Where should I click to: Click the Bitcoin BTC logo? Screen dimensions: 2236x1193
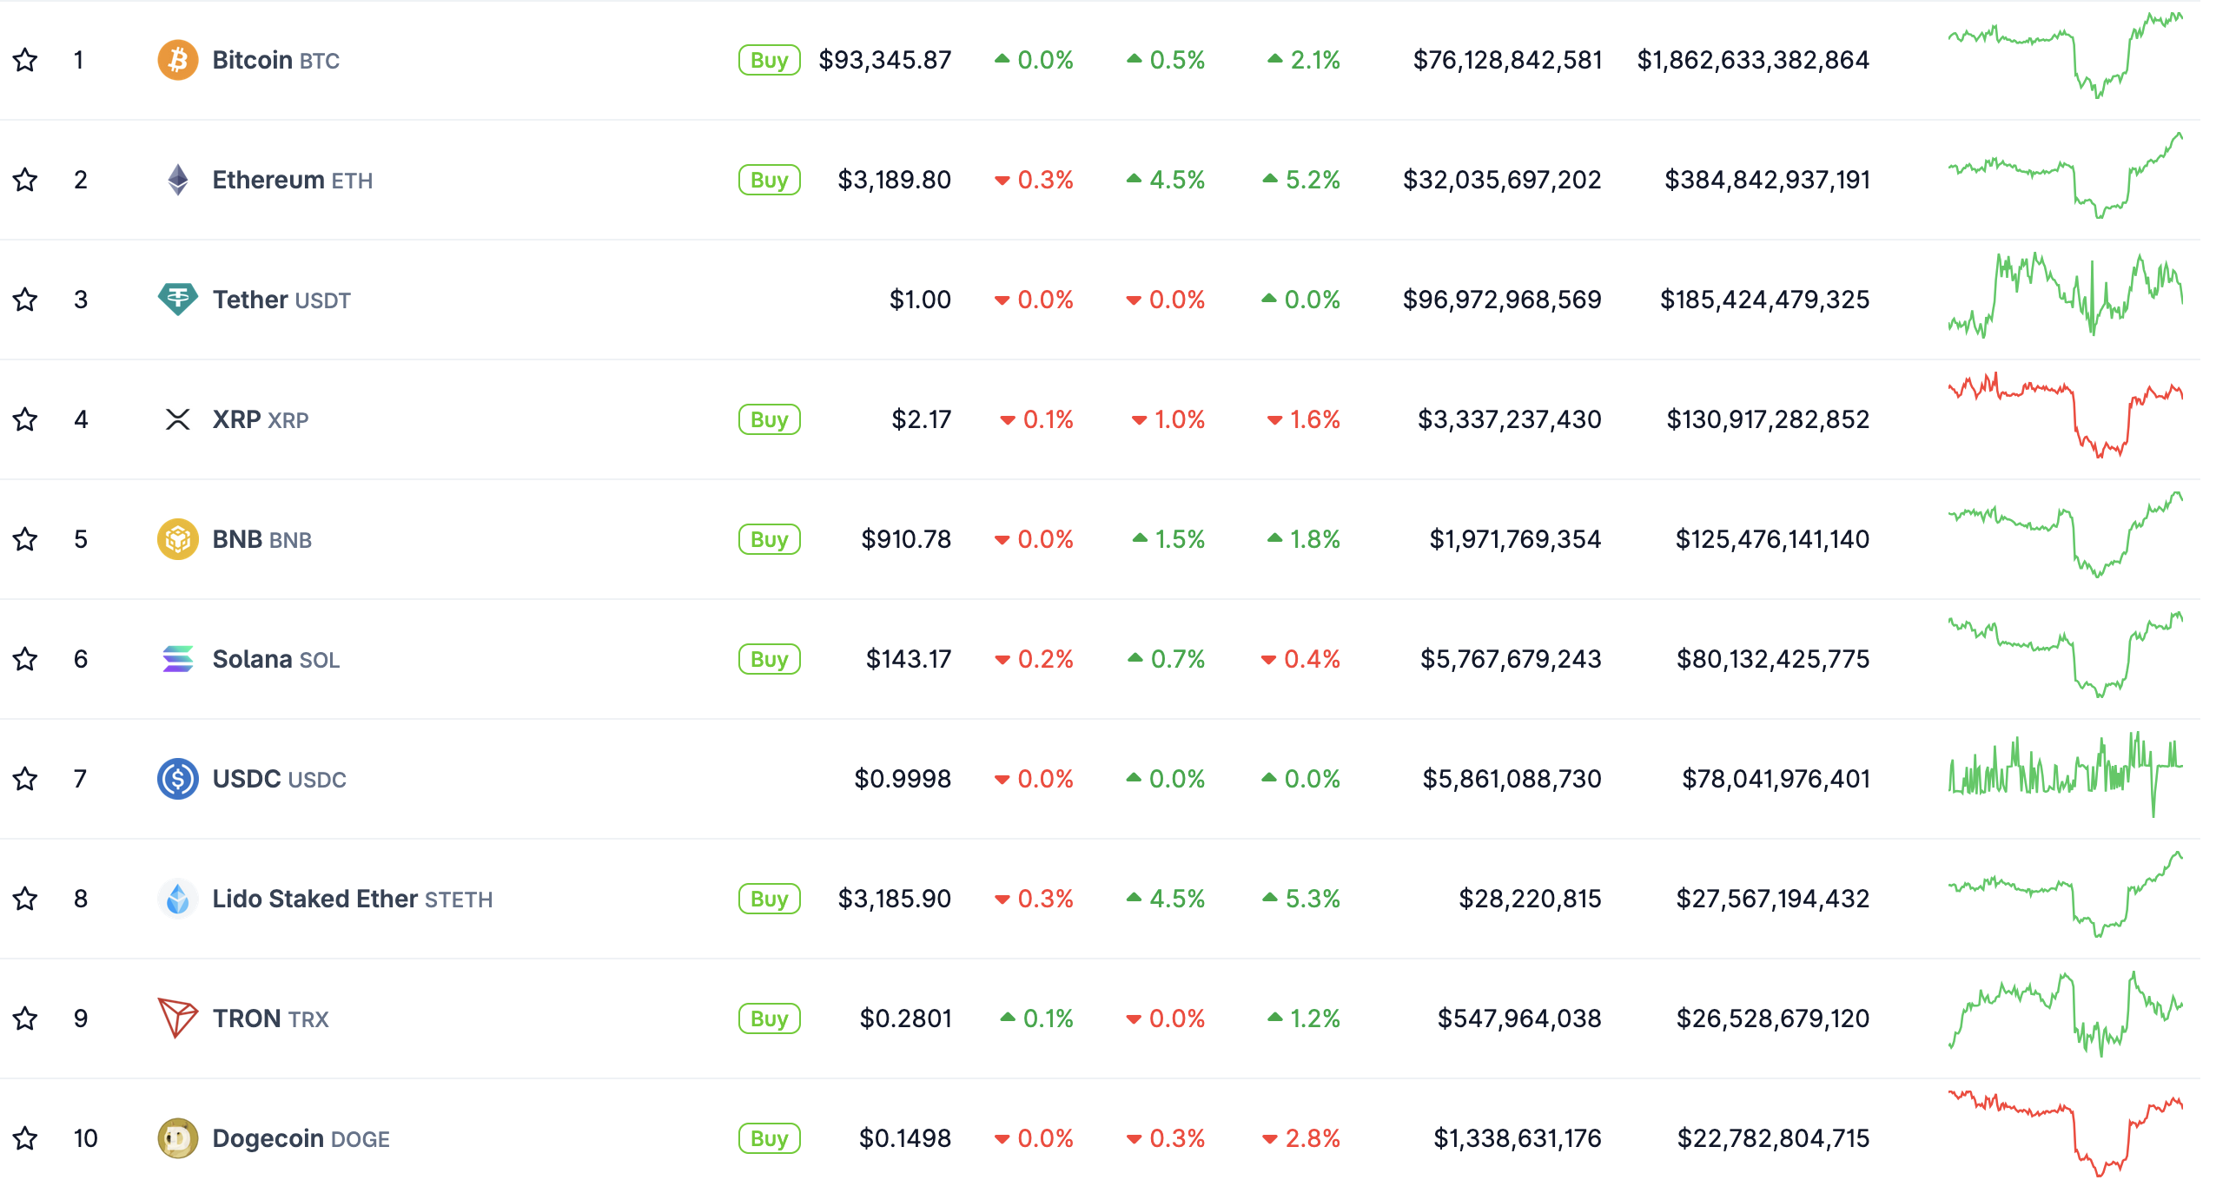tap(178, 60)
